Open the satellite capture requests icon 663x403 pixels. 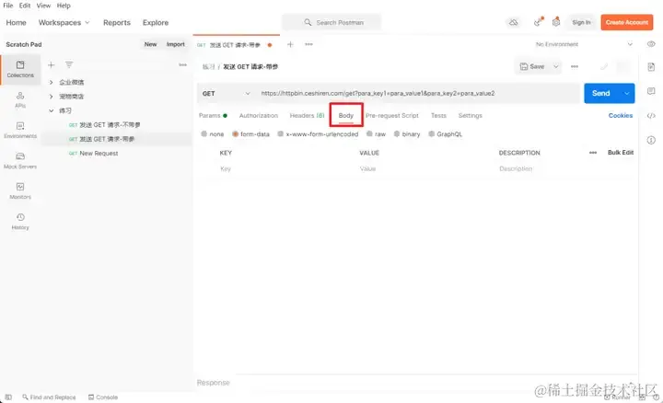[538, 22]
